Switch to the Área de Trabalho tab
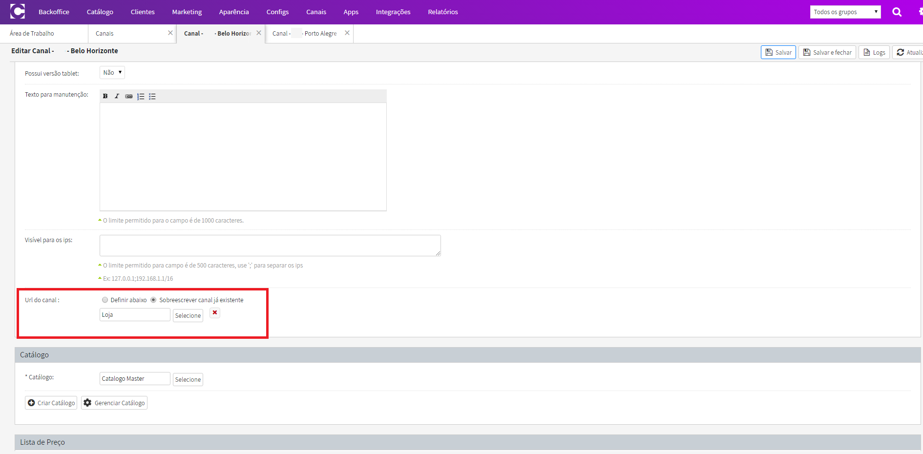 (44, 34)
